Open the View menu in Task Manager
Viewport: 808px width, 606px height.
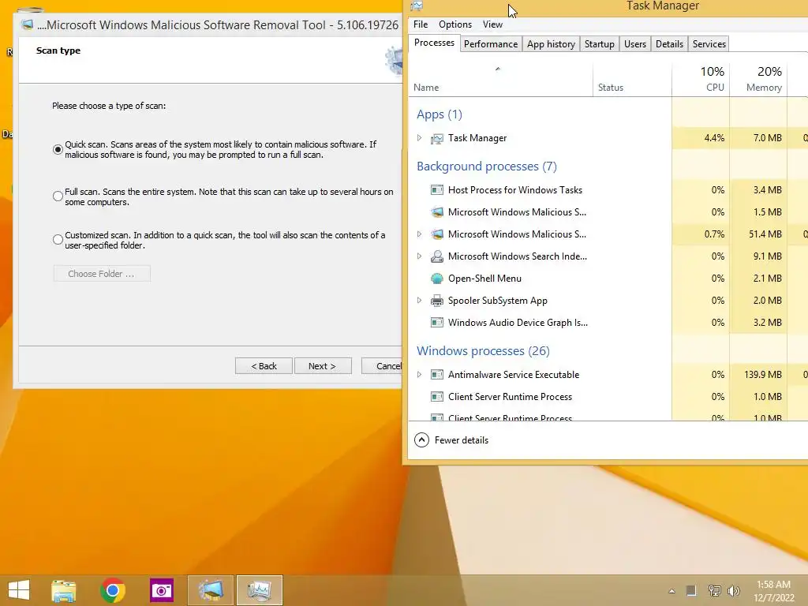click(492, 24)
